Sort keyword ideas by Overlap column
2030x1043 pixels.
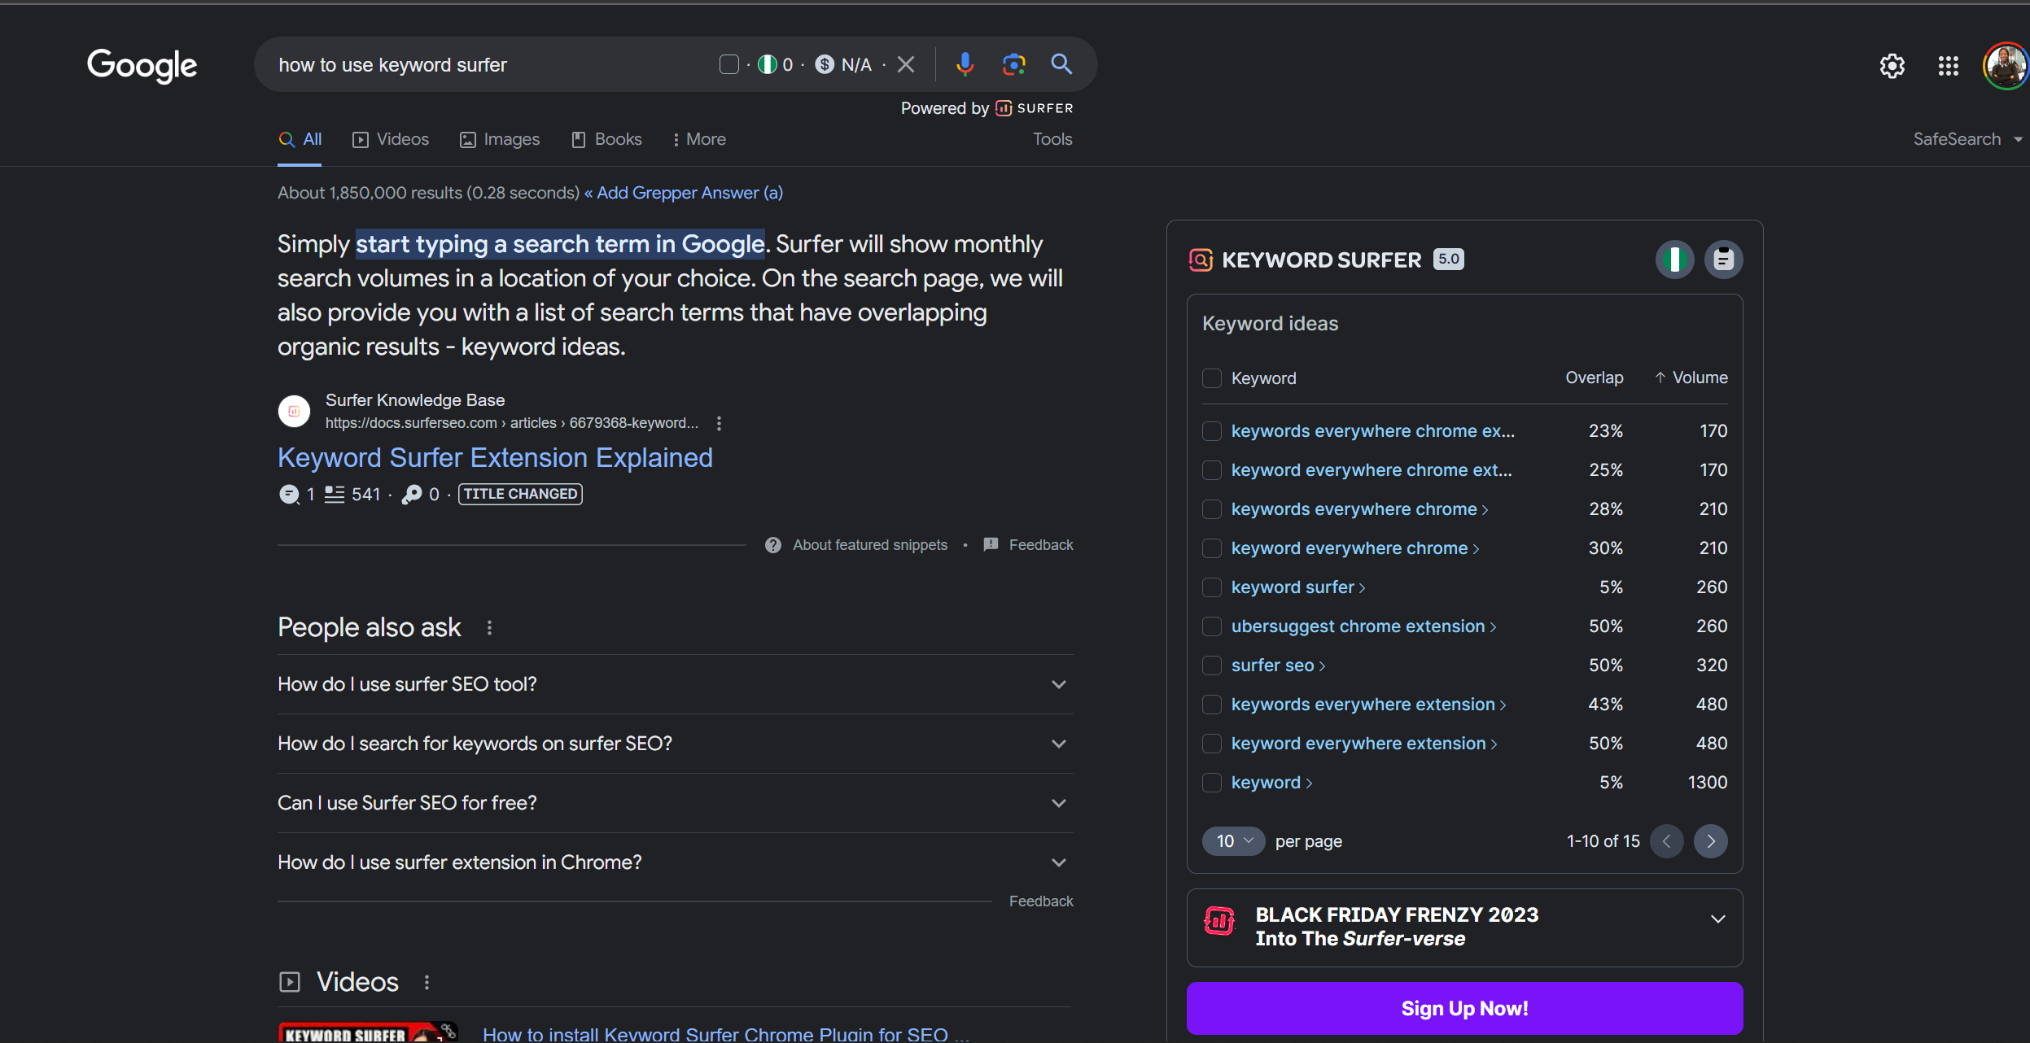point(1594,377)
